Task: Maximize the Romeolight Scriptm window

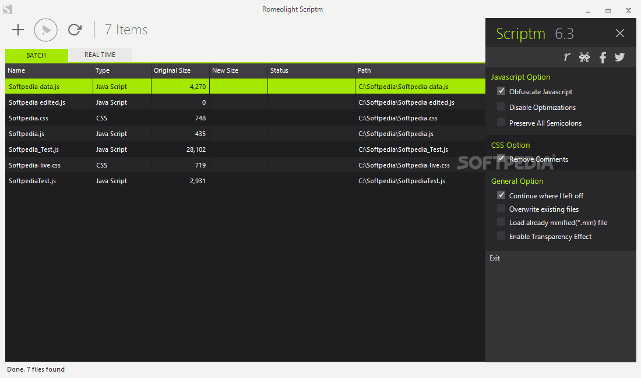Action: (608, 10)
